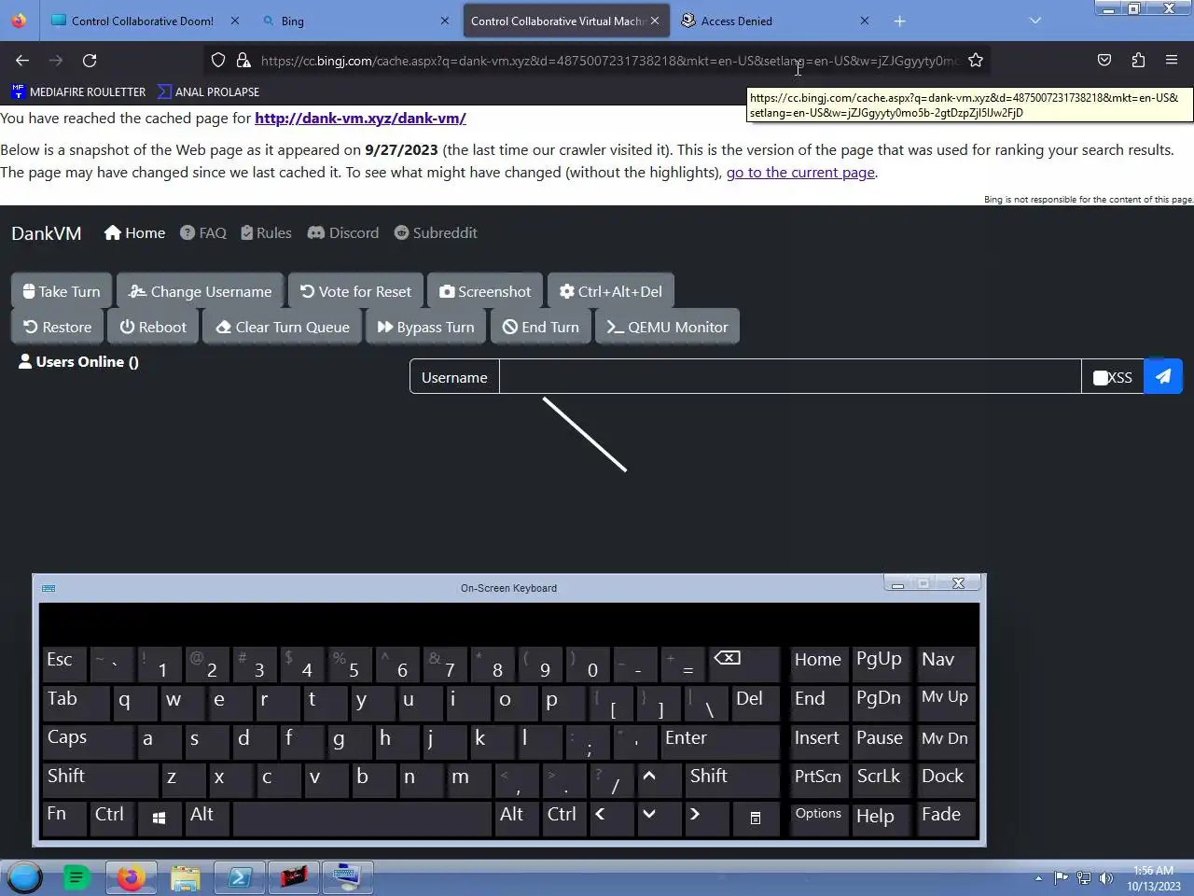This screenshot has height=896, width=1194.
Task: Close the Bing tab
Action: pyautogui.click(x=445, y=21)
